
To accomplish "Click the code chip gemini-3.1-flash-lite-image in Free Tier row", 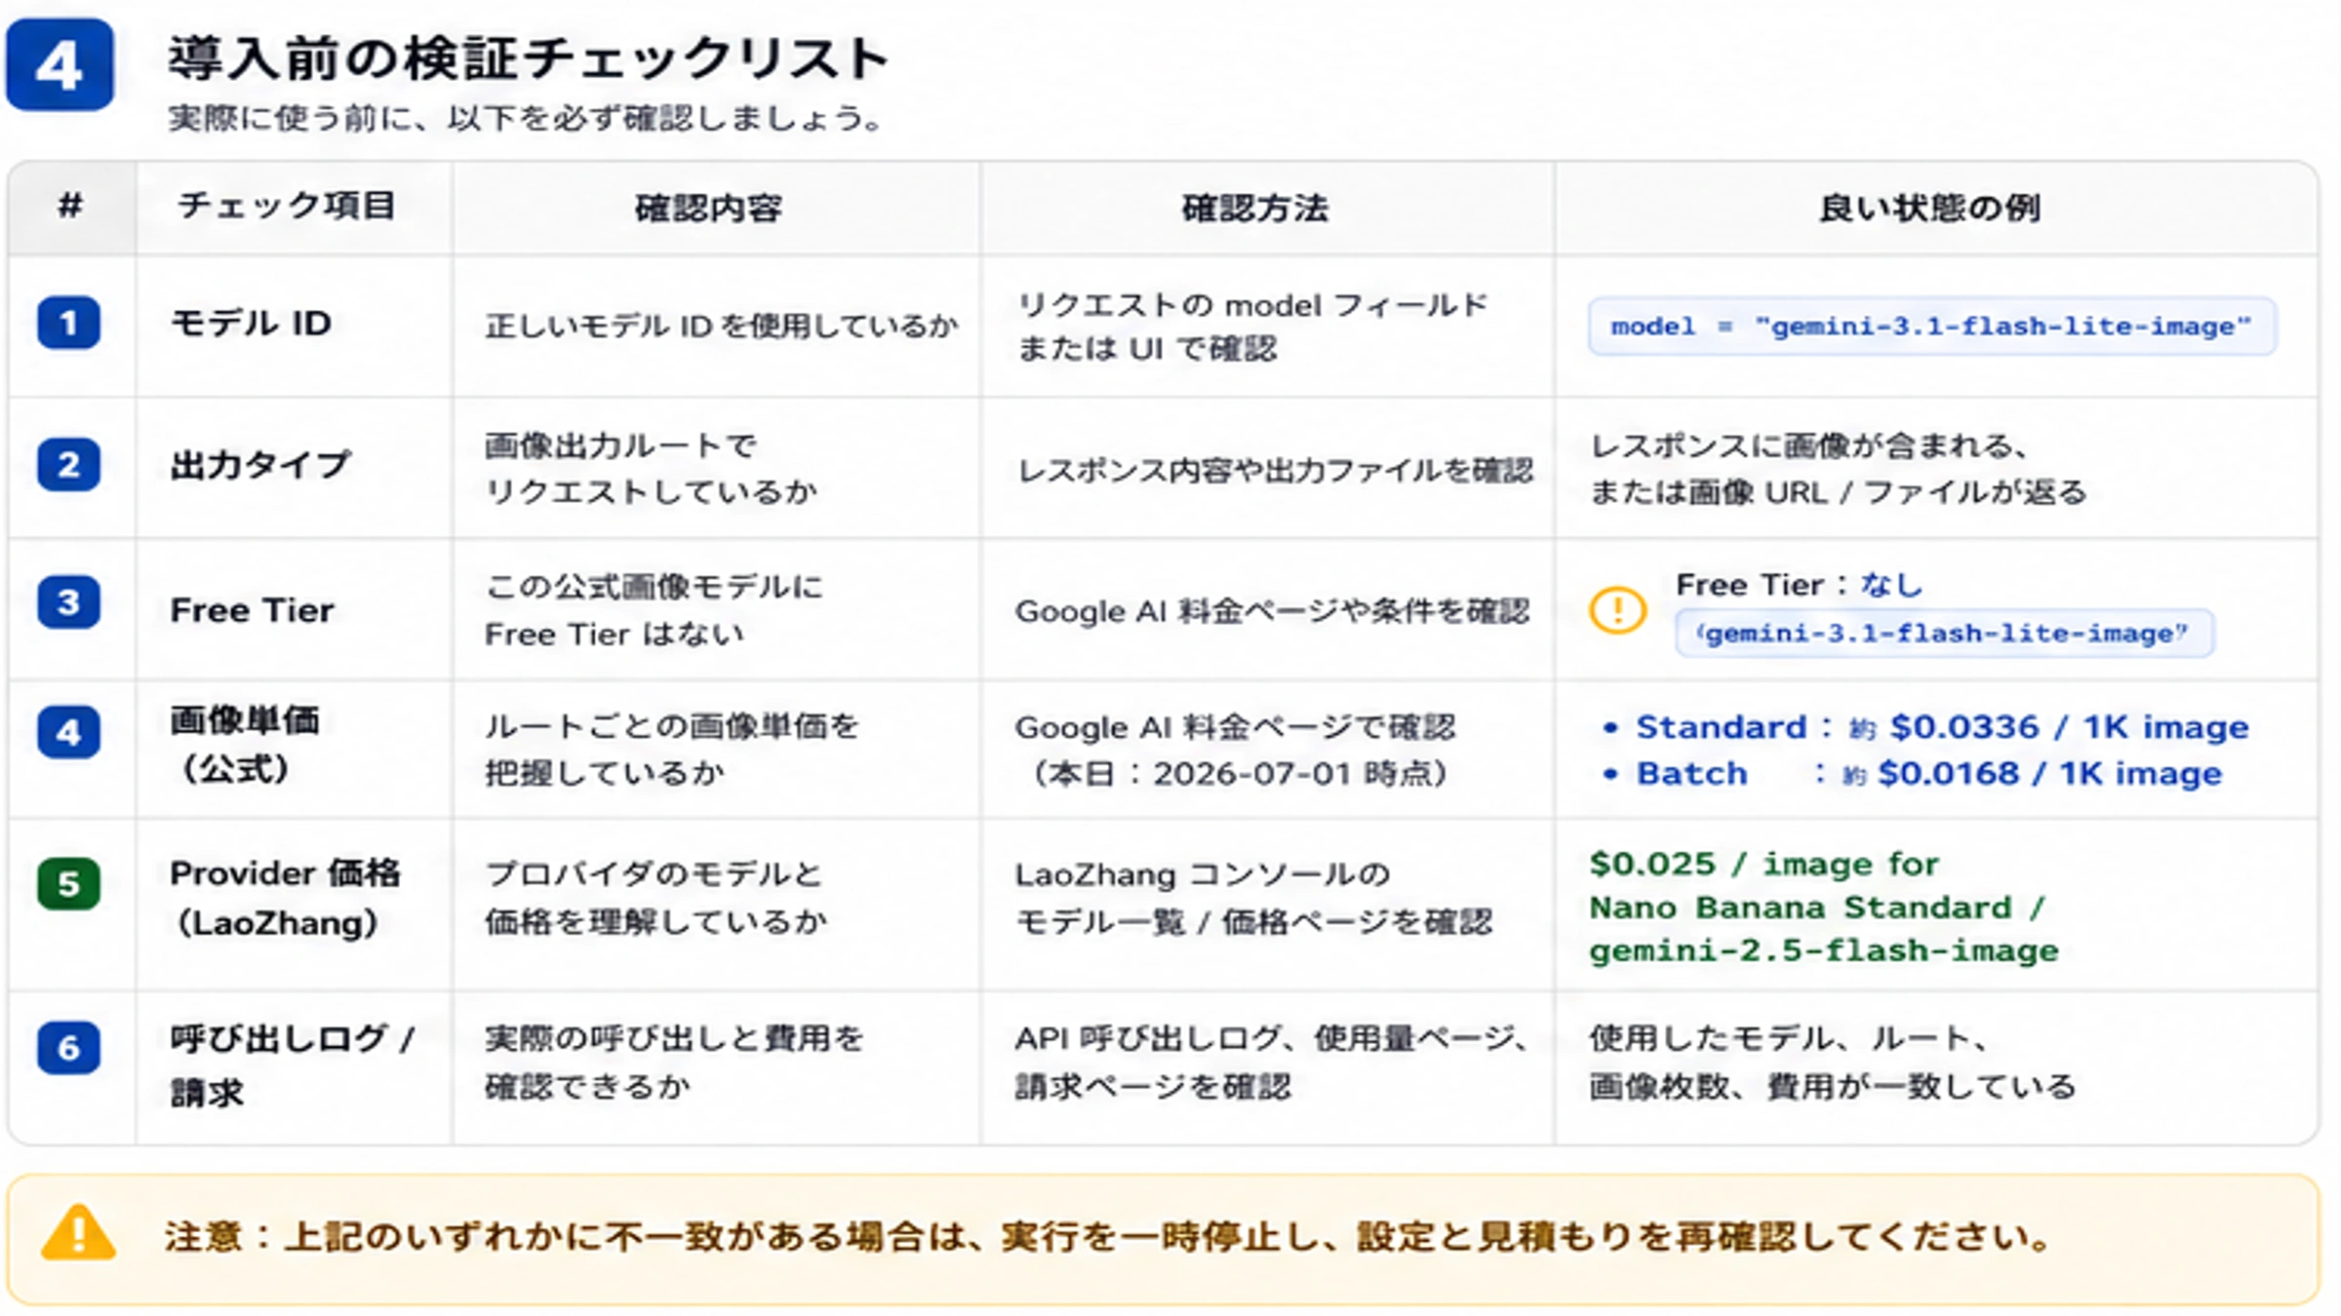I will [x=1944, y=634].
